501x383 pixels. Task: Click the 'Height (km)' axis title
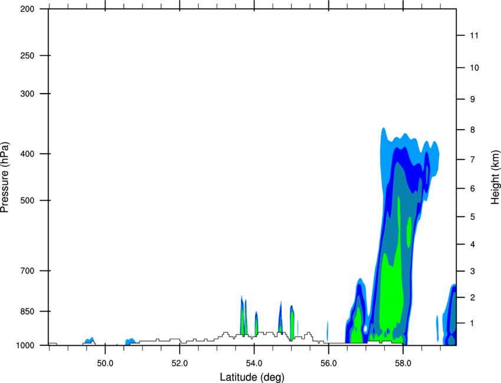tap(496, 177)
